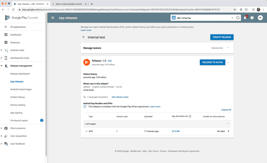
Task: Click the Android vitals pulse icon
Action: 6,50
